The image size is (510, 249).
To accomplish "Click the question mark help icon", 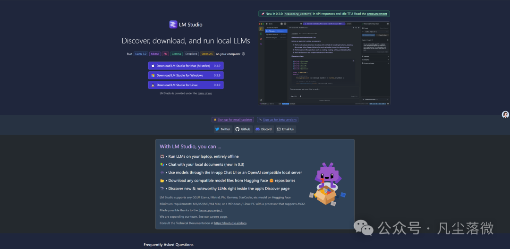I will 243,54.
